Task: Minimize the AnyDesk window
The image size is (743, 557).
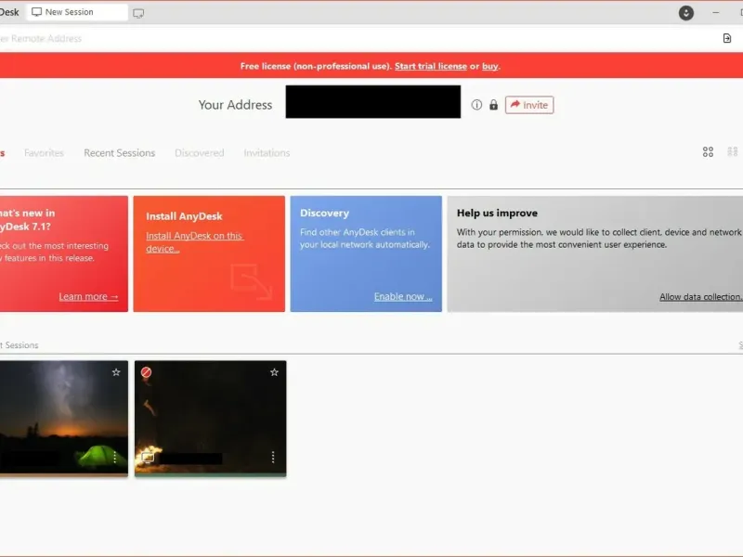Action: coord(715,13)
